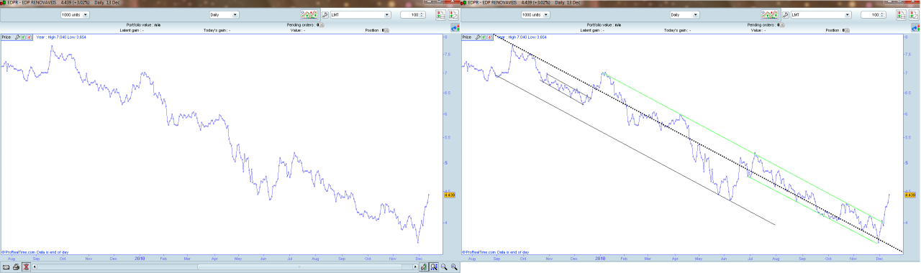
Task: Click the red remove icon beside Price in the right chart
Action: click(490, 37)
